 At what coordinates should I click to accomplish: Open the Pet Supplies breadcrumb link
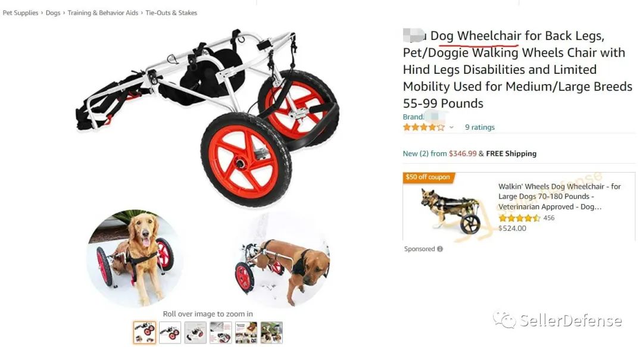pos(20,12)
